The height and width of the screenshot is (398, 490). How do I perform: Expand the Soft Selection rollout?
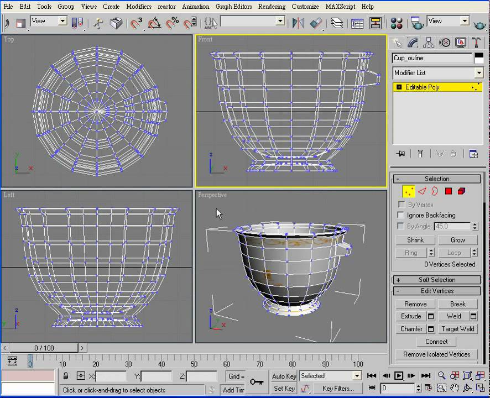pyautogui.click(x=437, y=280)
